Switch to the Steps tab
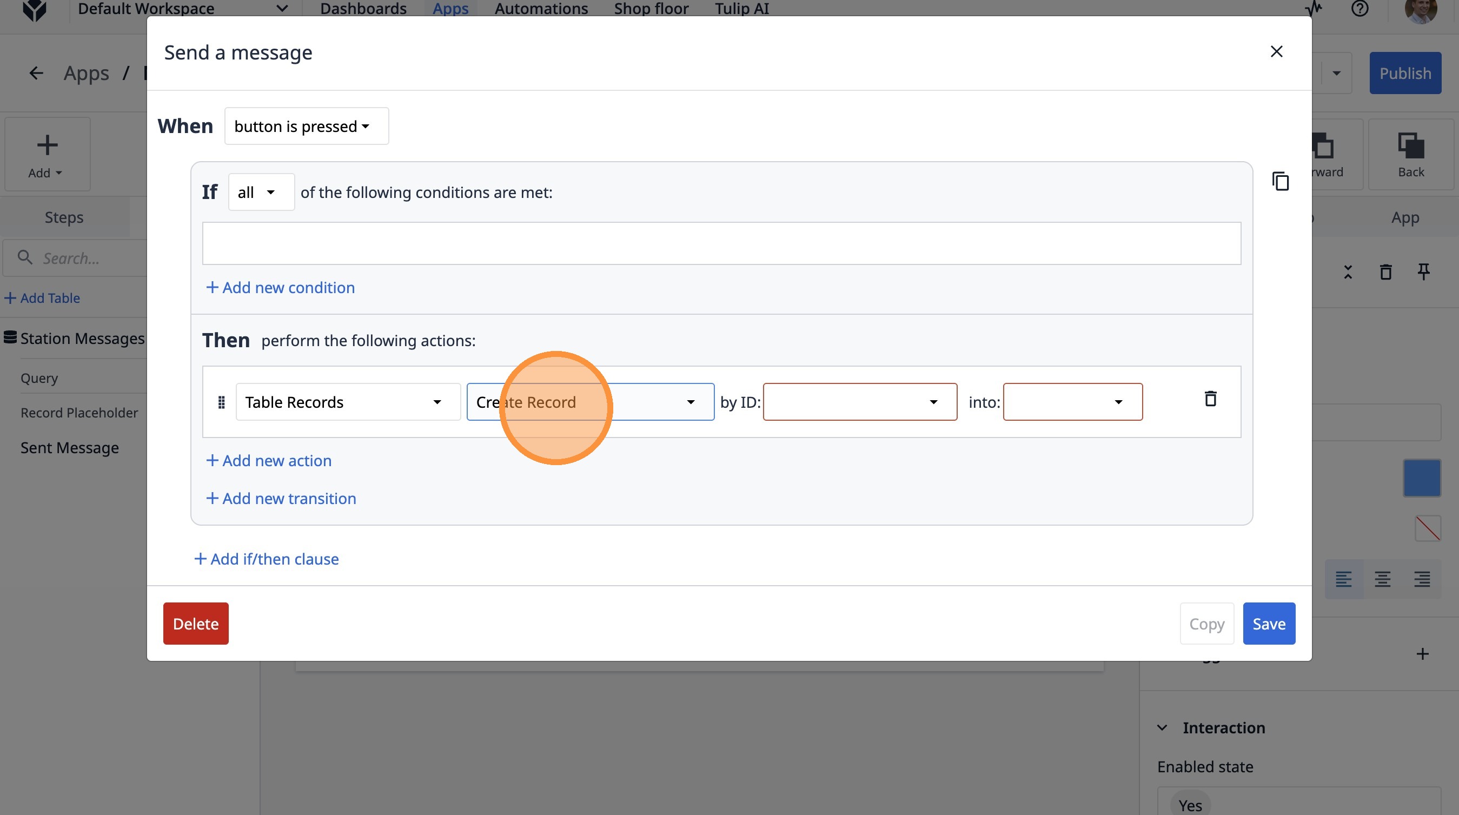The height and width of the screenshot is (815, 1459). (x=64, y=217)
